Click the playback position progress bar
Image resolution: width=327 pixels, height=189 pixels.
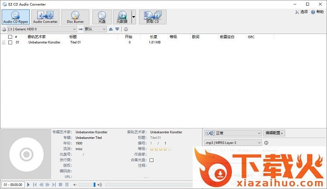point(149,185)
